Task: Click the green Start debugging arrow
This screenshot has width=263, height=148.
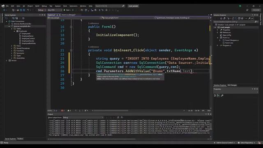Action: [65, 10]
